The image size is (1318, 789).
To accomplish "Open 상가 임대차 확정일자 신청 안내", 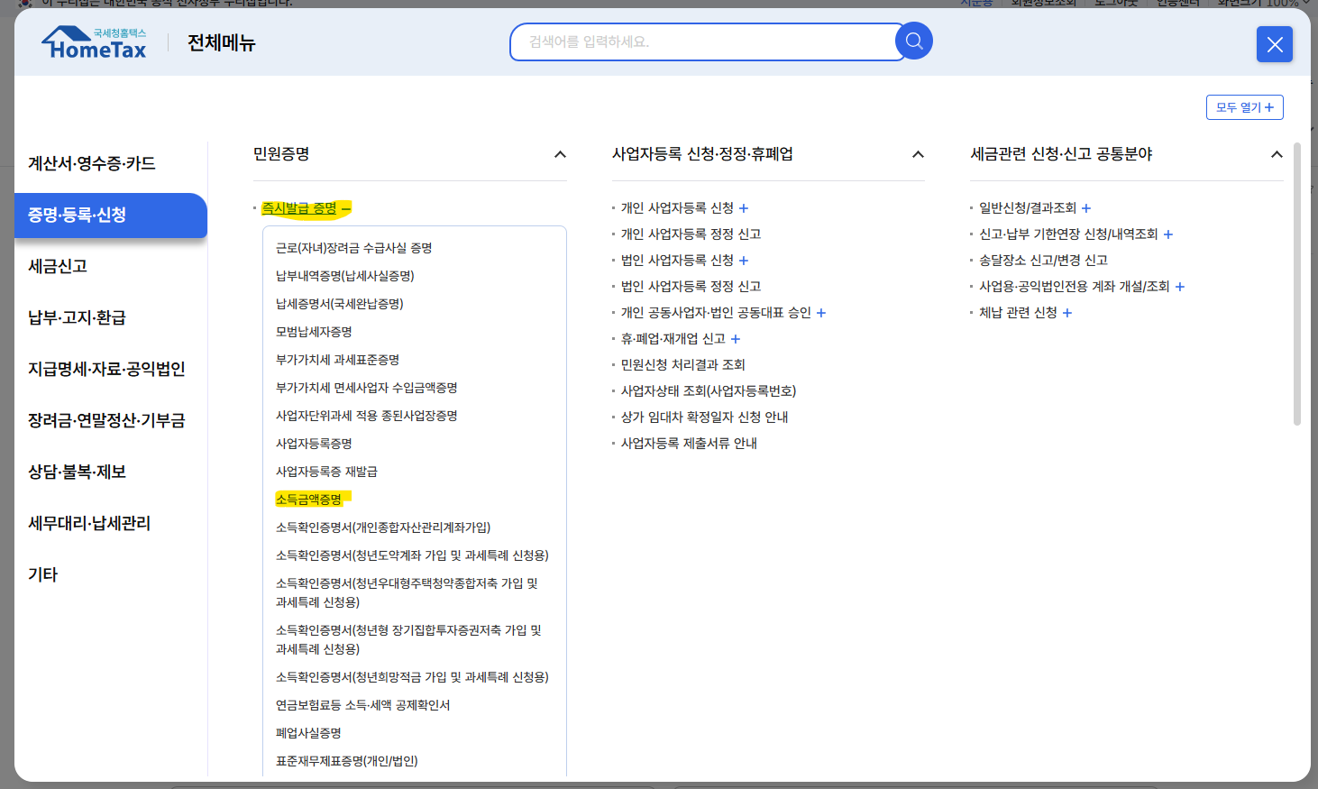I will pyautogui.click(x=705, y=417).
